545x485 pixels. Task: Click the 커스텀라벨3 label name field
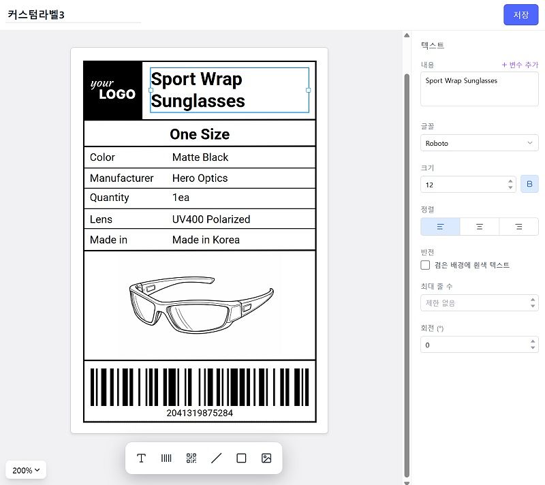click(x=73, y=14)
